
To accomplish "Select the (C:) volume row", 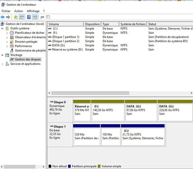I will click(120, 29).
